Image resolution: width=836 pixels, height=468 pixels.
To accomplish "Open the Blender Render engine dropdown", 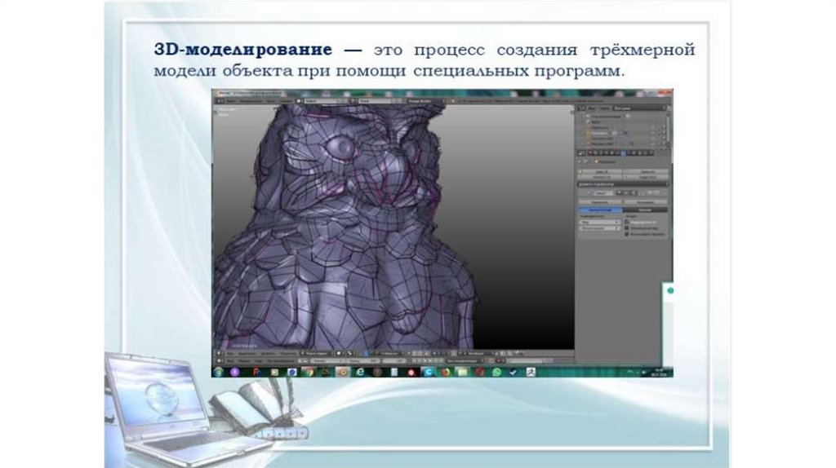I will coord(425,100).
